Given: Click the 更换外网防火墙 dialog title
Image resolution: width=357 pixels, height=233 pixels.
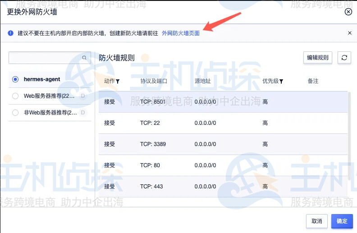Looking at the screenshot, I should [x=32, y=12].
